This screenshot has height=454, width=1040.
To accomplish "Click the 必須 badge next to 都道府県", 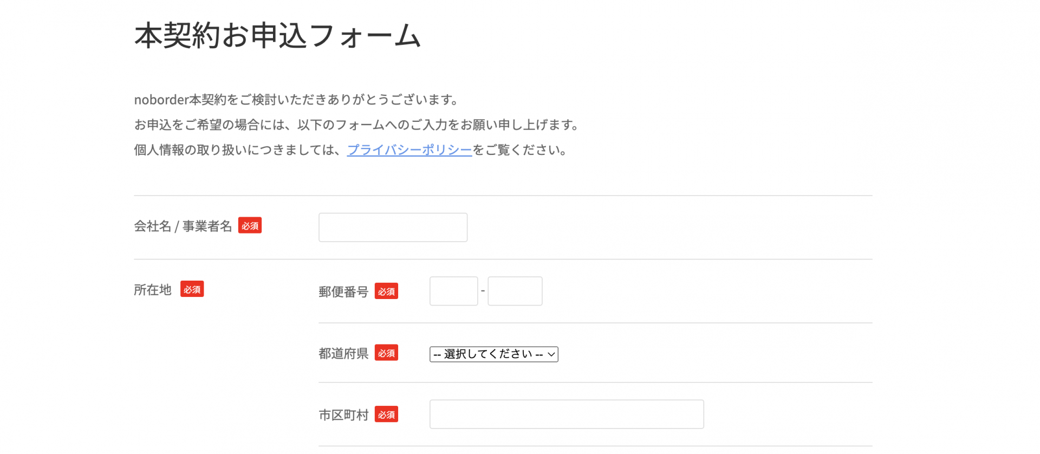I will [x=386, y=353].
